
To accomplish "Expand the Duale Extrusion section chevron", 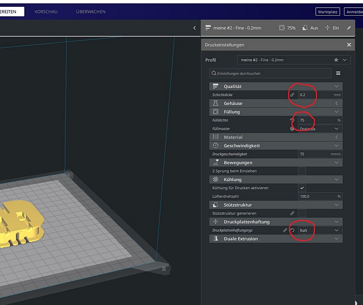I will click(337, 239).
